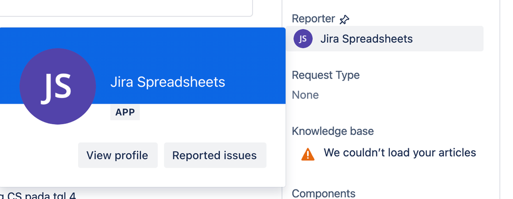The width and height of the screenshot is (513, 199).
Task: Click the pin icon next to Reporter
Action: (x=344, y=19)
